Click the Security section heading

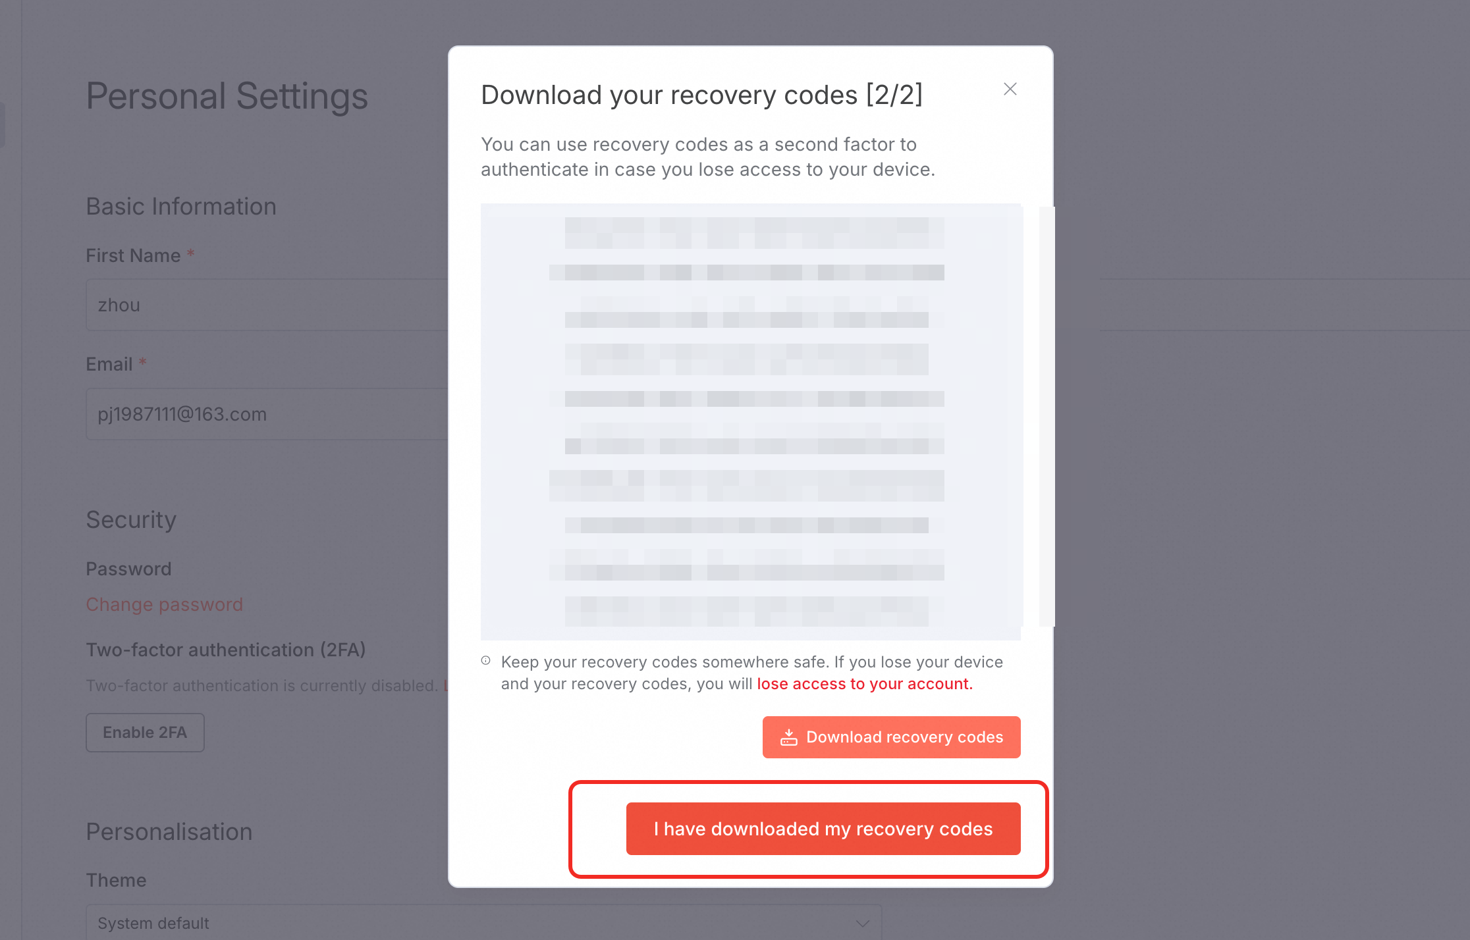pos(131,520)
